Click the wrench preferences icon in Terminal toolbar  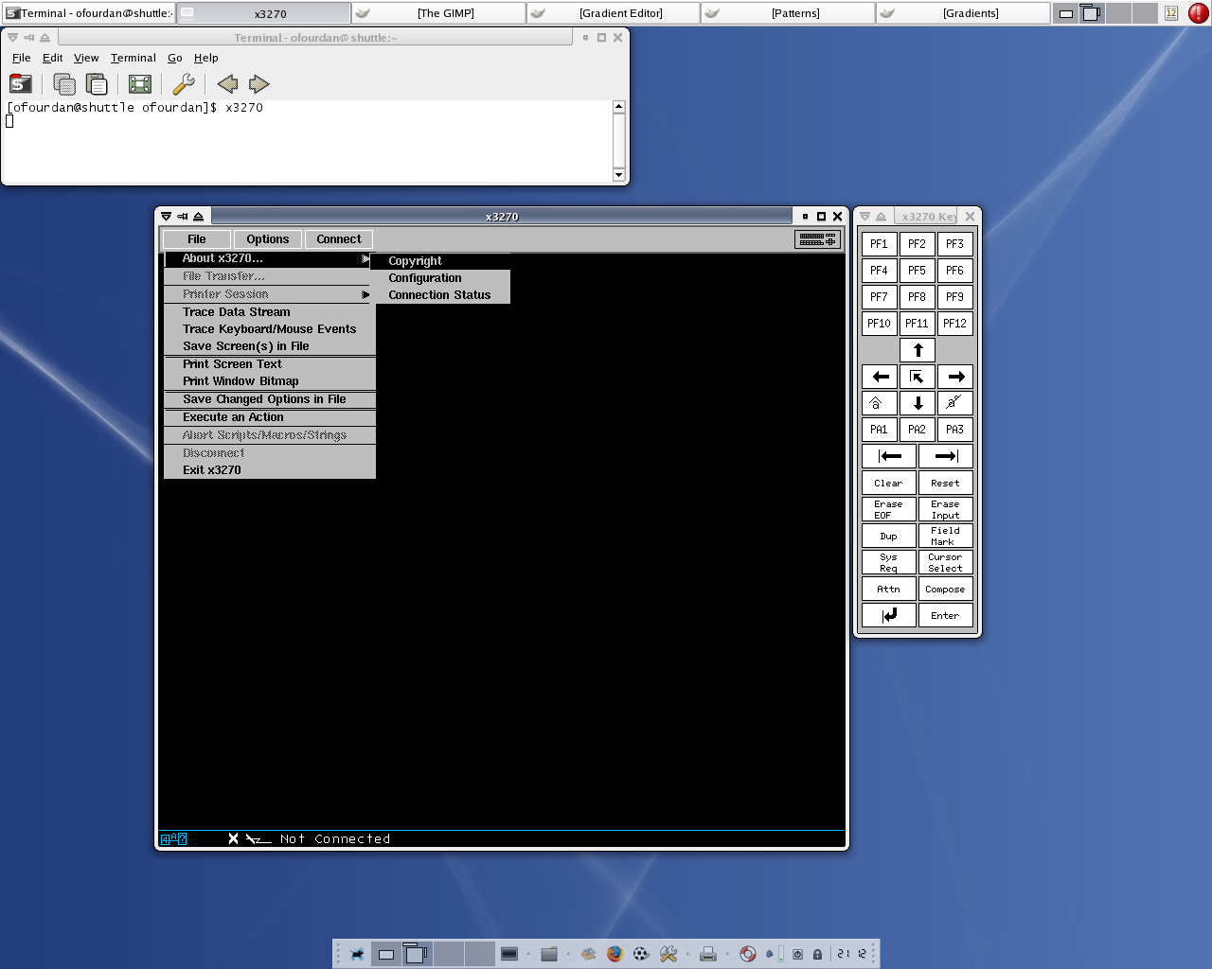pyautogui.click(x=184, y=84)
